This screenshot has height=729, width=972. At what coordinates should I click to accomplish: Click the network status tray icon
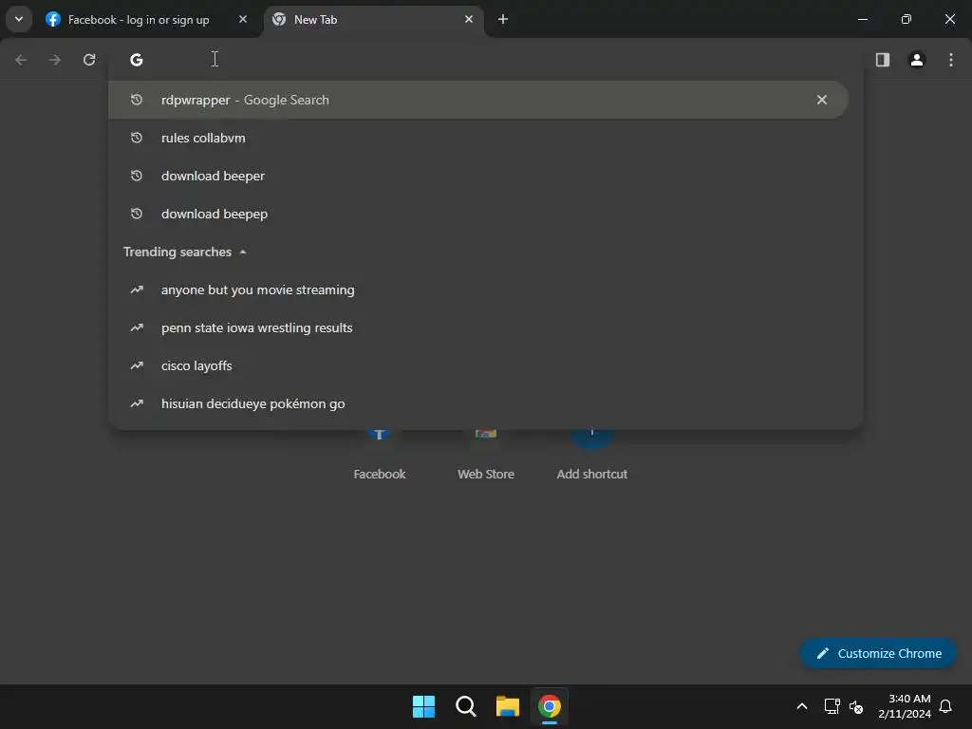[832, 706]
